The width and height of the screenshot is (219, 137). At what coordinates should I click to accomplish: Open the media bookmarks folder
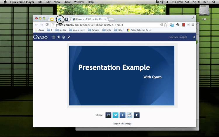61,30
